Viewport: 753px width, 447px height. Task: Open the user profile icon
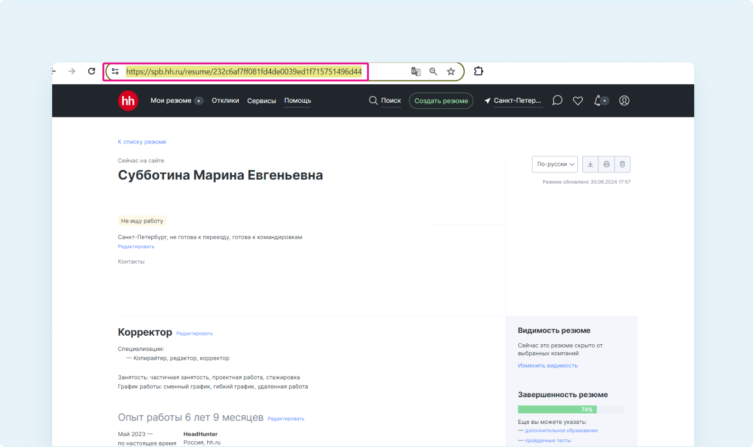coord(624,100)
